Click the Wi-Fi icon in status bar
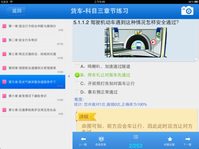This screenshot has height=149, width=199. 11,2
